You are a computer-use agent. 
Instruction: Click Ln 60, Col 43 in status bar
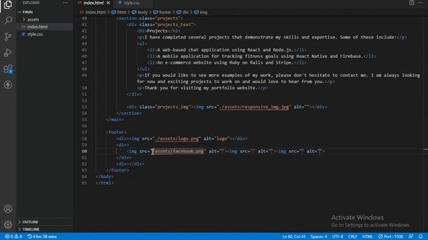click(x=294, y=237)
